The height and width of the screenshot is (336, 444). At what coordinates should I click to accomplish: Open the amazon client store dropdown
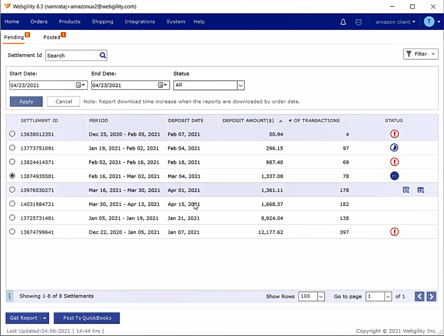pos(395,22)
